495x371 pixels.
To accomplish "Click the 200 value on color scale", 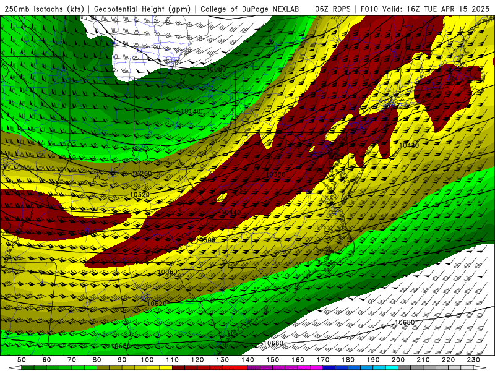I will [x=398, y=360].
